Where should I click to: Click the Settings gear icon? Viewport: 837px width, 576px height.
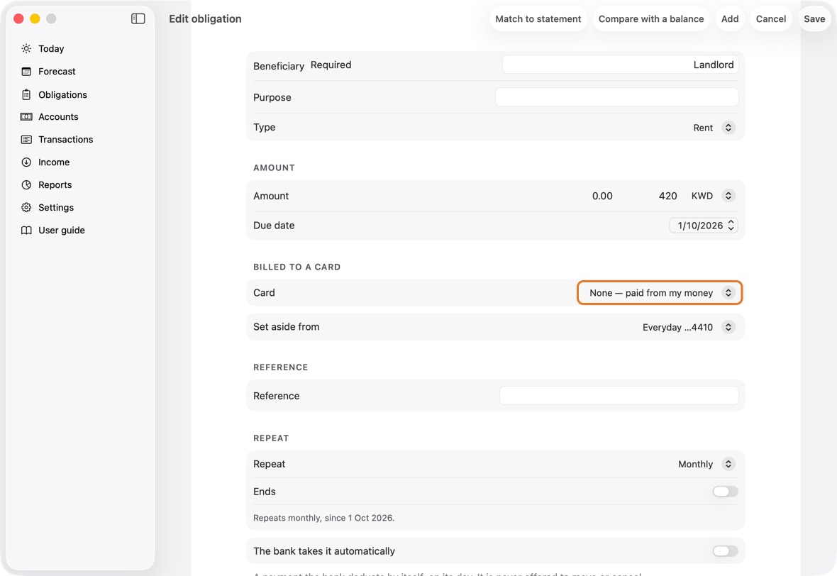[26, 208]
